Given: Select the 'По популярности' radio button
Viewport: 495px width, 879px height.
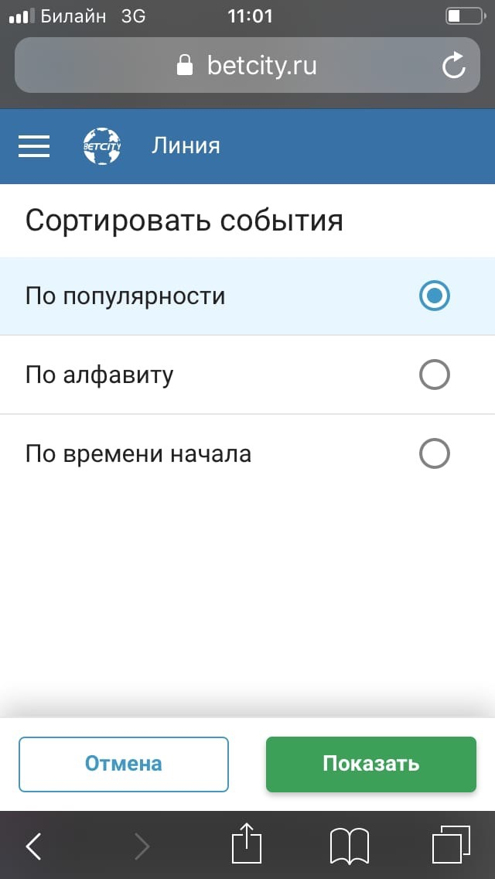Looking at the screenshot, I should [x=434, y=296].
